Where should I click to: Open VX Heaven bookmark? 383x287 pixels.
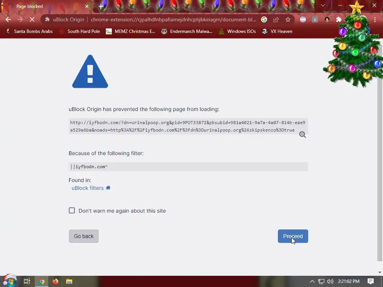(x=277, y=31)
